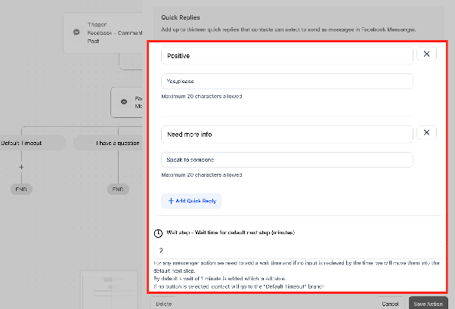Delete this action
The image size is (455, 309).
tap(164, 304)
